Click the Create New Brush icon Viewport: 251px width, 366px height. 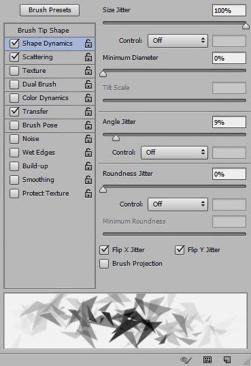click(x=227, y=360)
